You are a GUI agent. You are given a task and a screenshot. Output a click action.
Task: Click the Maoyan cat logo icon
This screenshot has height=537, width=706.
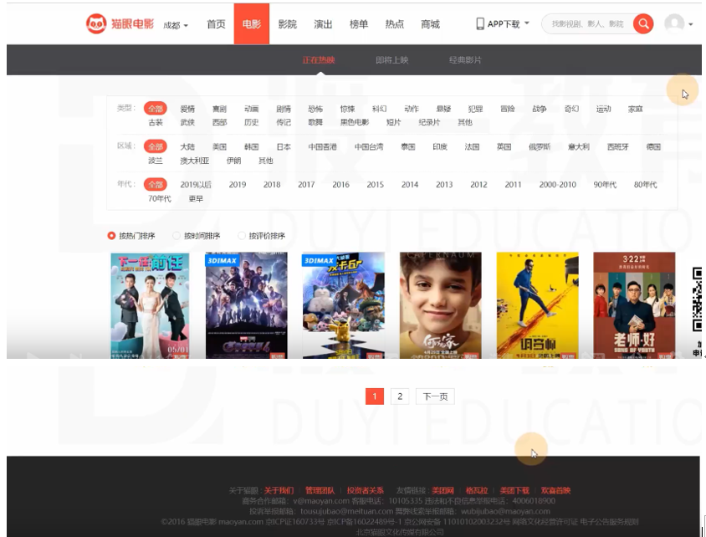[x=96, y=24]
